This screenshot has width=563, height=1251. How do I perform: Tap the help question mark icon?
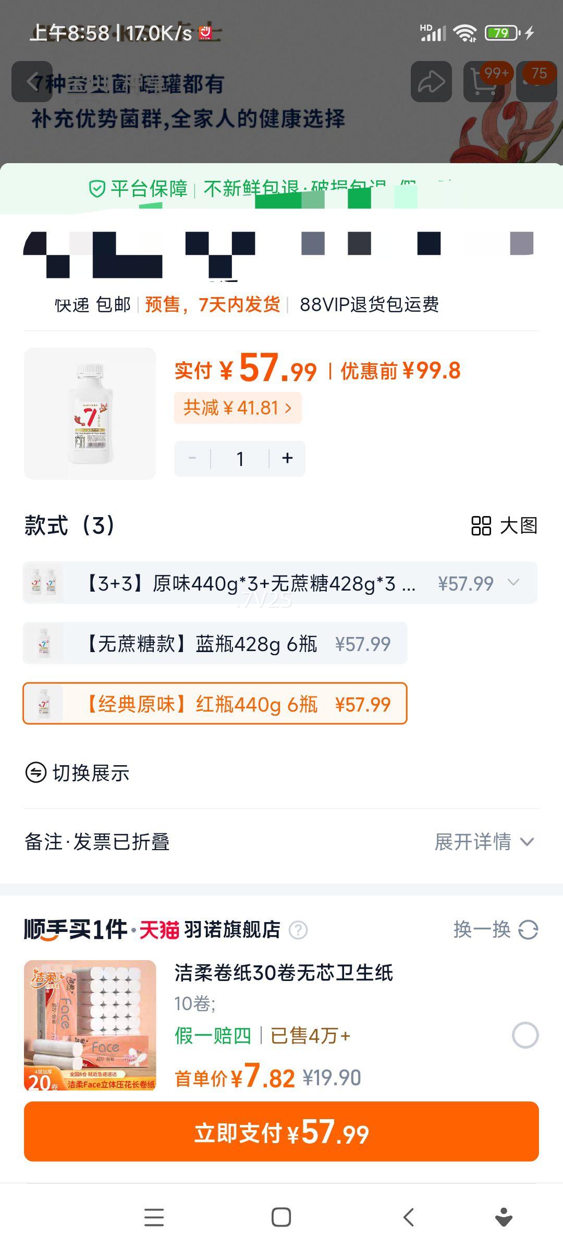[298, 930]
